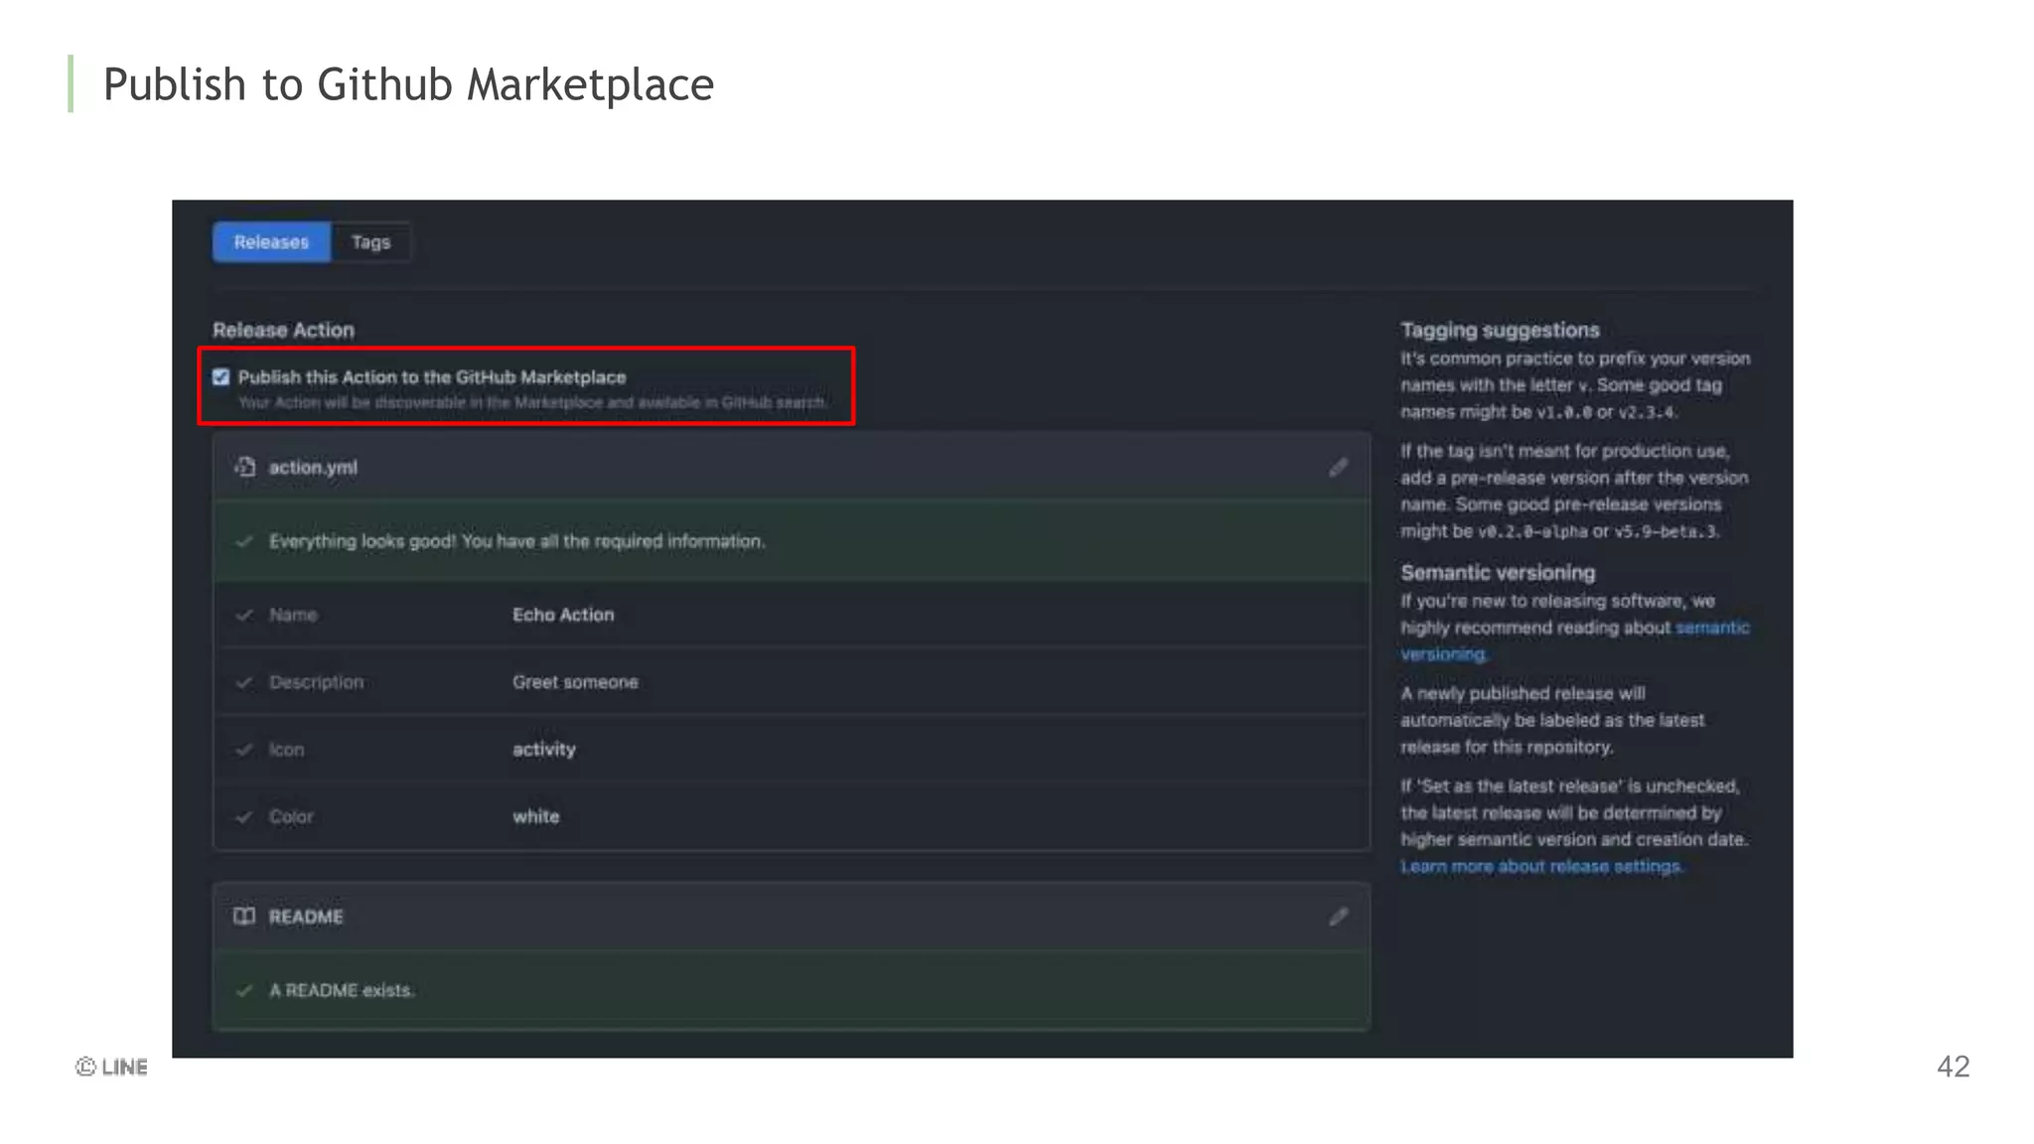Click checkmark beside 'A README exists'
The width and height of the screenshot is (2034, 1144).
point(244,991)
